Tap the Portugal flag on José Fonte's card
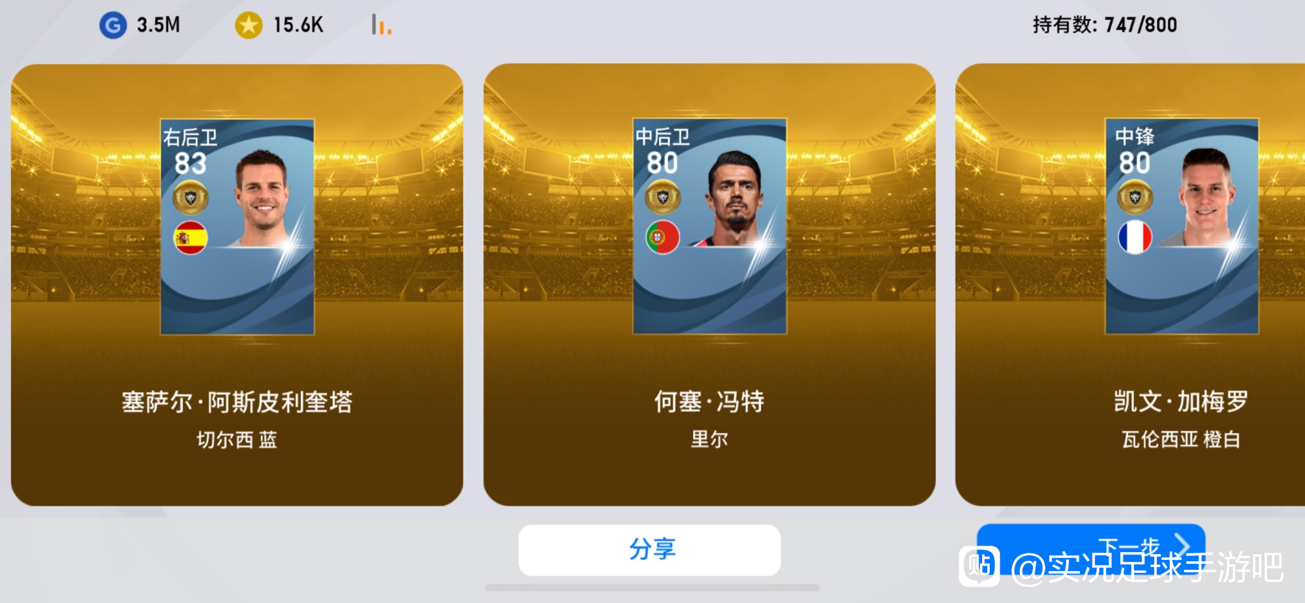 tap(662, 238)
